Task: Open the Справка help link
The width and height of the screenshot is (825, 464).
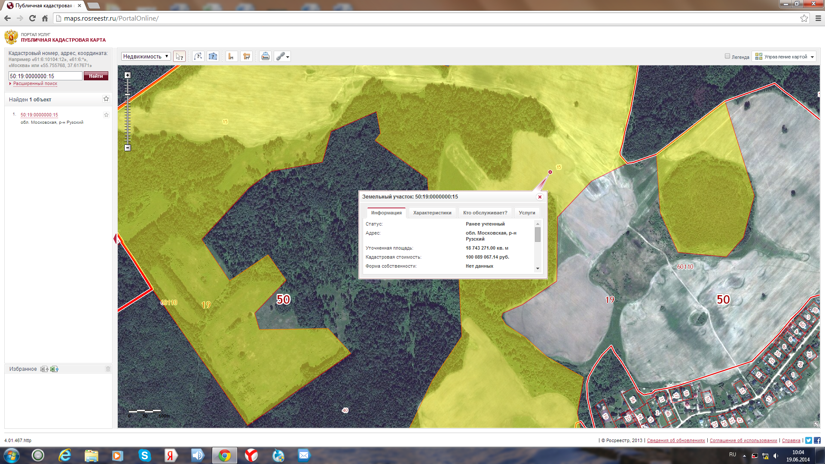Action: pyautogui.click(x=791, y=441)
